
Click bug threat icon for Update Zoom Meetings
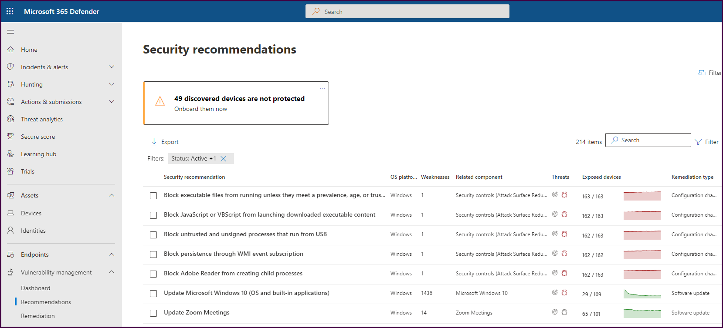[564, 312]
